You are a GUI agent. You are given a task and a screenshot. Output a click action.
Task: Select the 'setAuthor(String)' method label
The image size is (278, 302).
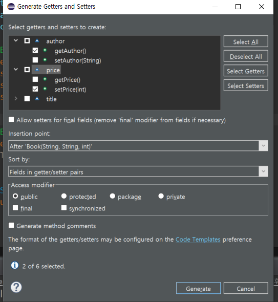pyautogui.click(x=78, y=60)
